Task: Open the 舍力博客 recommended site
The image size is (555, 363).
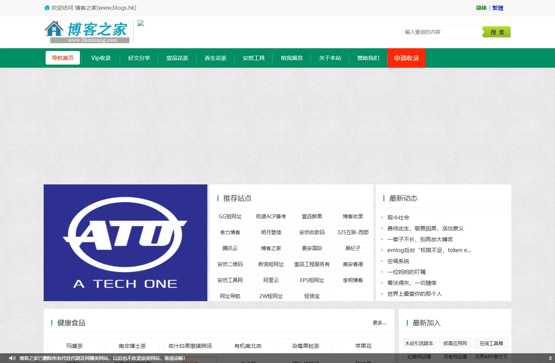Action: 230,232
